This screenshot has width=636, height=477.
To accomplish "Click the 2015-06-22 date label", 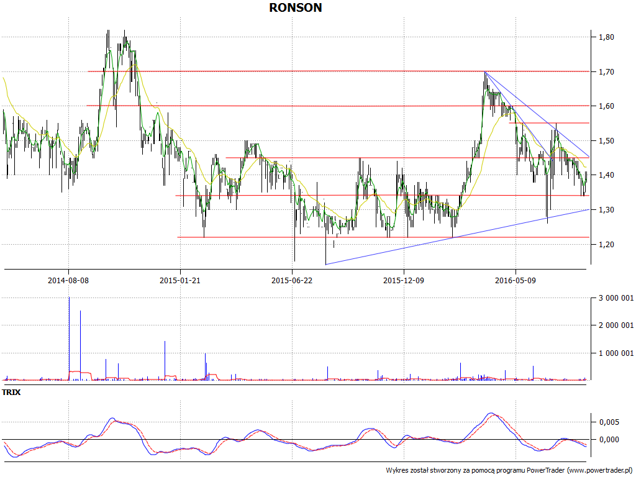I will coord(292,280).
